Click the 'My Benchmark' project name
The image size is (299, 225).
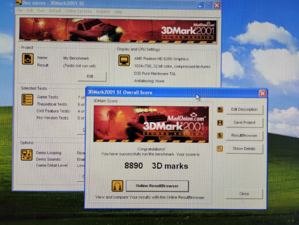coord(76,58)
